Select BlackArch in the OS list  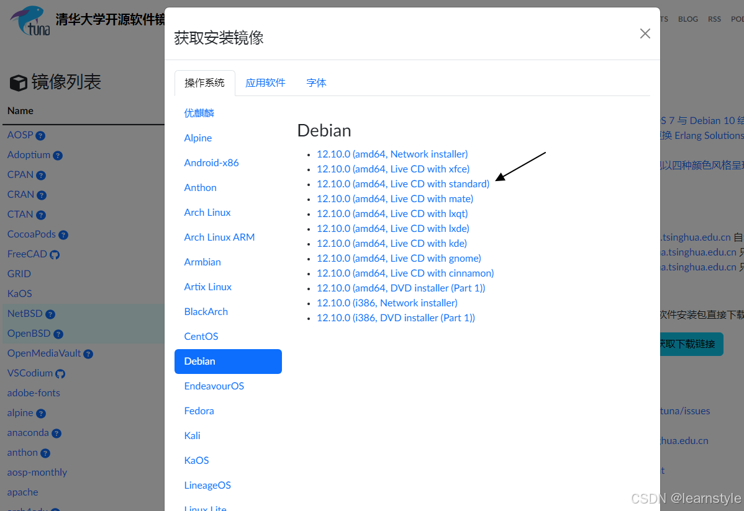coord(206,311)
